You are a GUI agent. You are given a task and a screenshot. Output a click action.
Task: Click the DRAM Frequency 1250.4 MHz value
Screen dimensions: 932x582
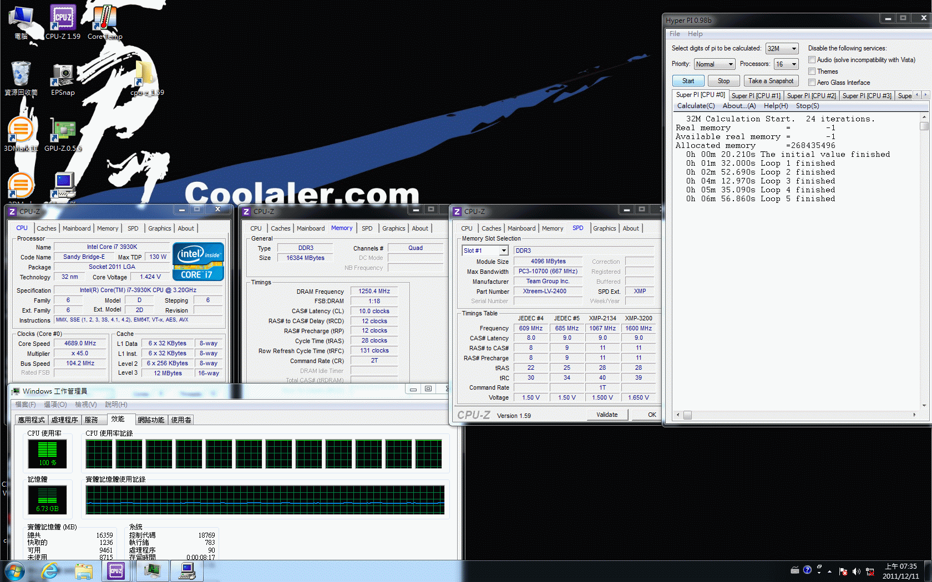pyautogui.click(x=374, y=292)
